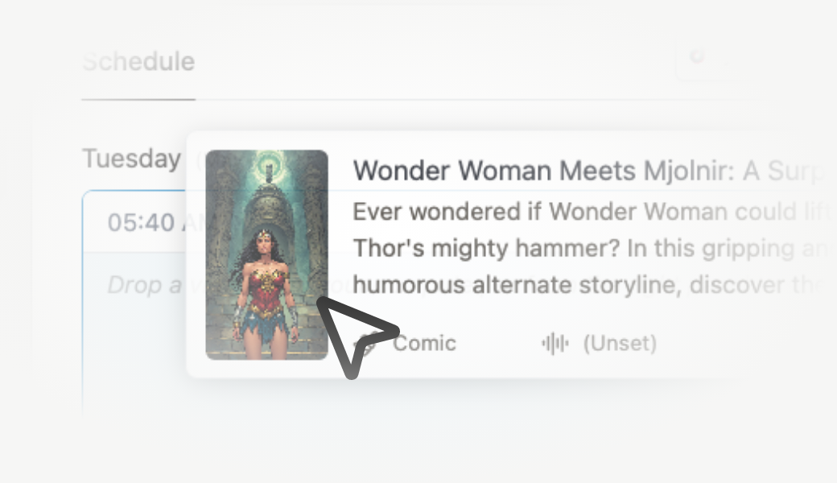The image size is (837, 483).
Task: Open the Wonder Woman cover thumbnail
Action: click(266, 255)
